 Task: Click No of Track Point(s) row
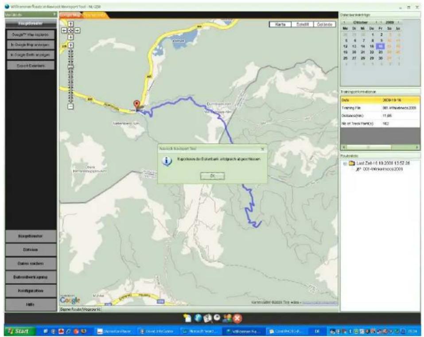tap(380, 123)
